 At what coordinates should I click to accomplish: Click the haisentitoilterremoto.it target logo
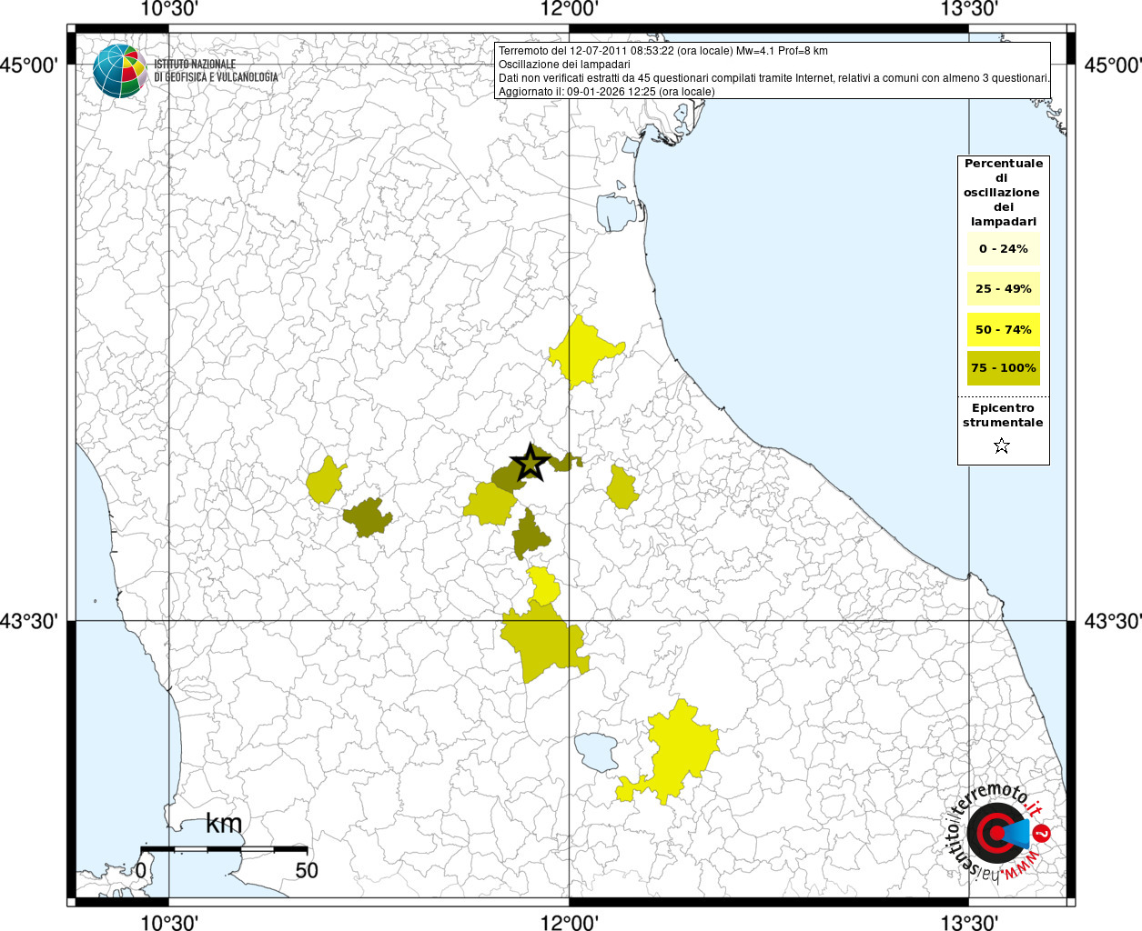[x=996, y=833]
